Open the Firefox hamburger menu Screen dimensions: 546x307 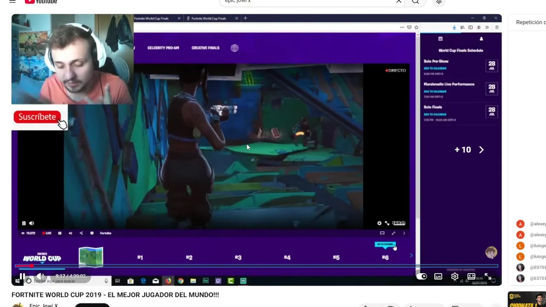[497, 27]
